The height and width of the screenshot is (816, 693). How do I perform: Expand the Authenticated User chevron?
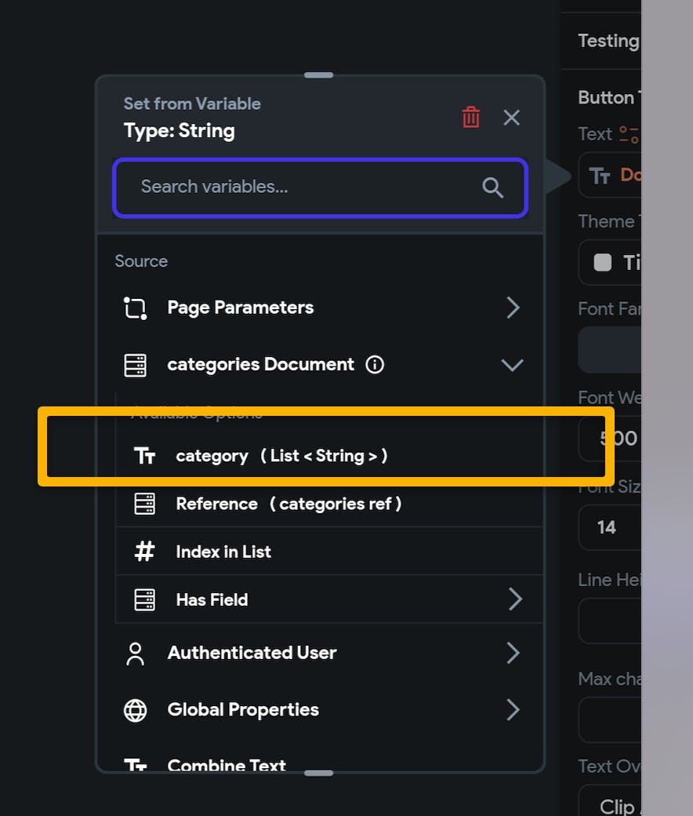pyautogui.click(x=513, y=653)
